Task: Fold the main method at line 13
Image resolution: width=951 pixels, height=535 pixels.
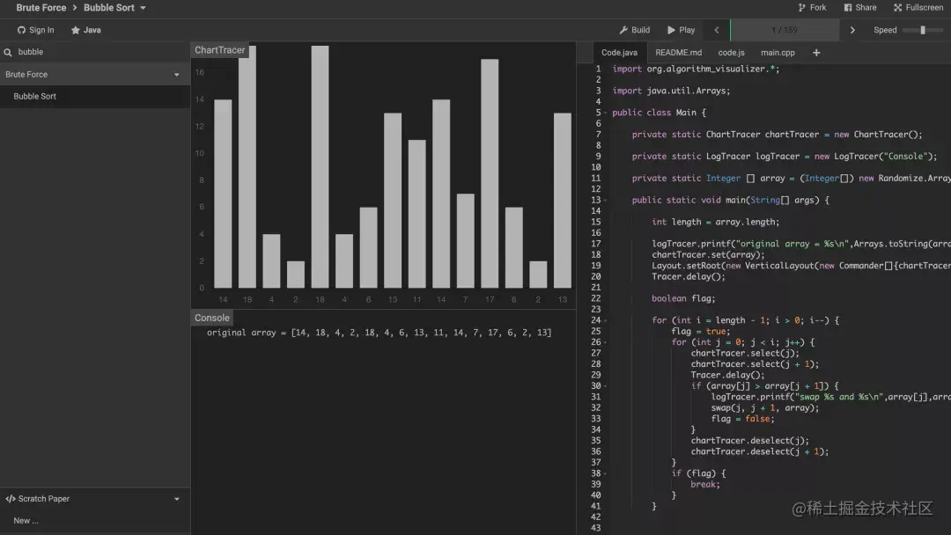Action: point(605,201)
